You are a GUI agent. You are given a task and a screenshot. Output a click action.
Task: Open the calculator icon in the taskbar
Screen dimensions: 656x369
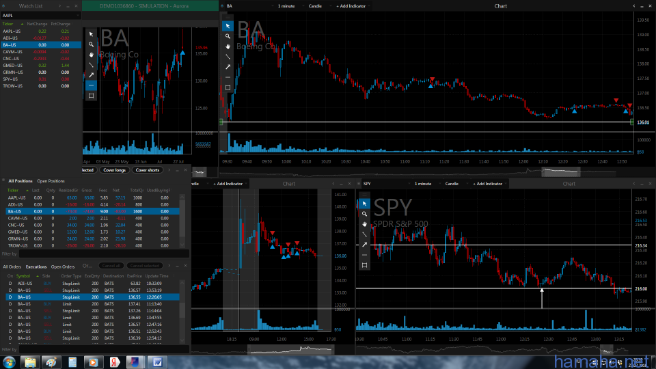(x=72, y=362)
